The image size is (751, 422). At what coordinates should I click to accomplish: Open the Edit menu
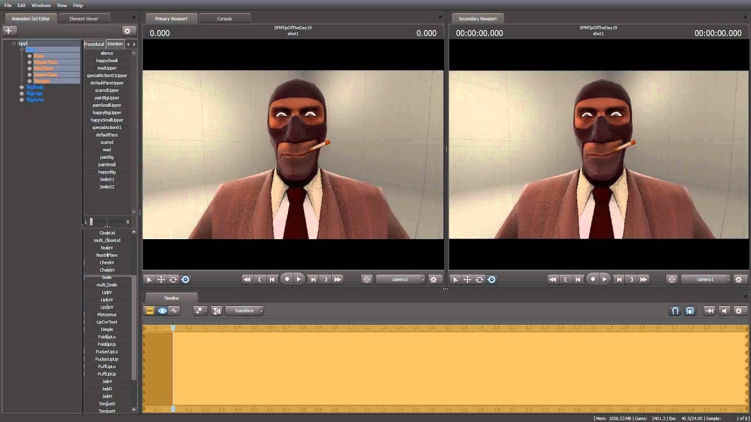point(21,5)
